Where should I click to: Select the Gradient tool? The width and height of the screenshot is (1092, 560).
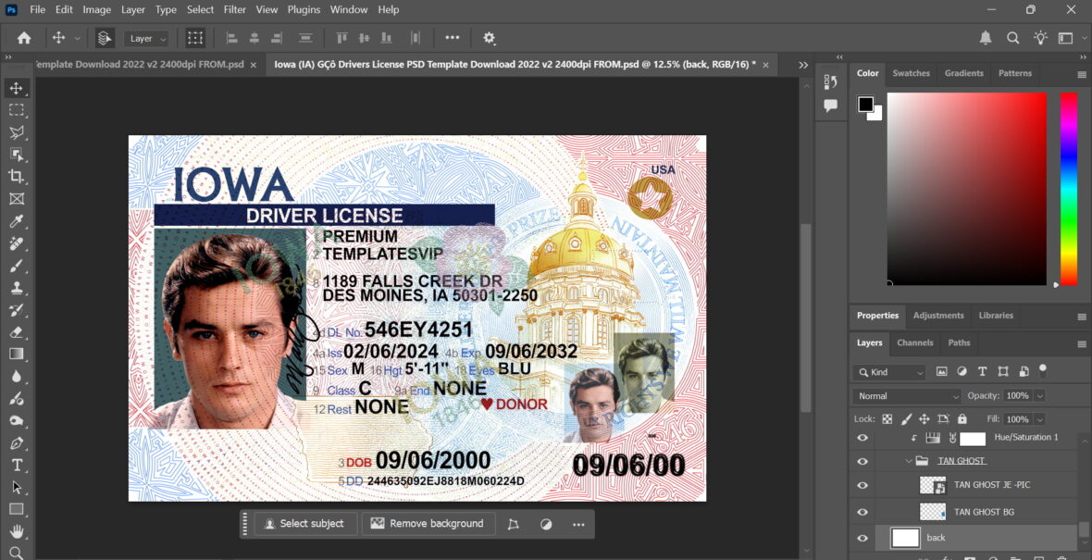click(x=15, y=353)
